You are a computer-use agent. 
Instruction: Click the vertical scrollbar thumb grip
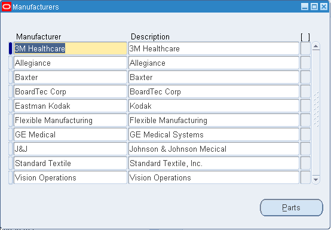pyautogui.click(x=316, y=109)
